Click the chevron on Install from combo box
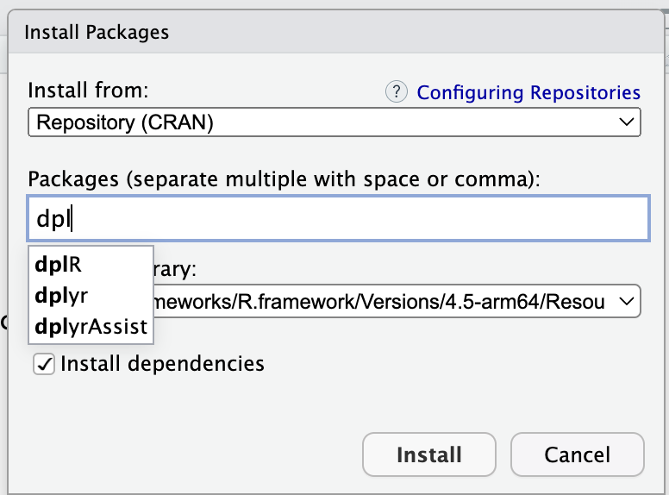The height and width of the screenshot is (495, 669). [627, 122]
